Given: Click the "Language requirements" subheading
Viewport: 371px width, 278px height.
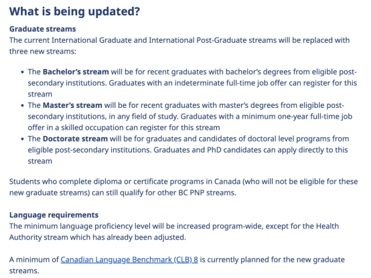Looking at the screenshot, I should [x=54, y=215].
